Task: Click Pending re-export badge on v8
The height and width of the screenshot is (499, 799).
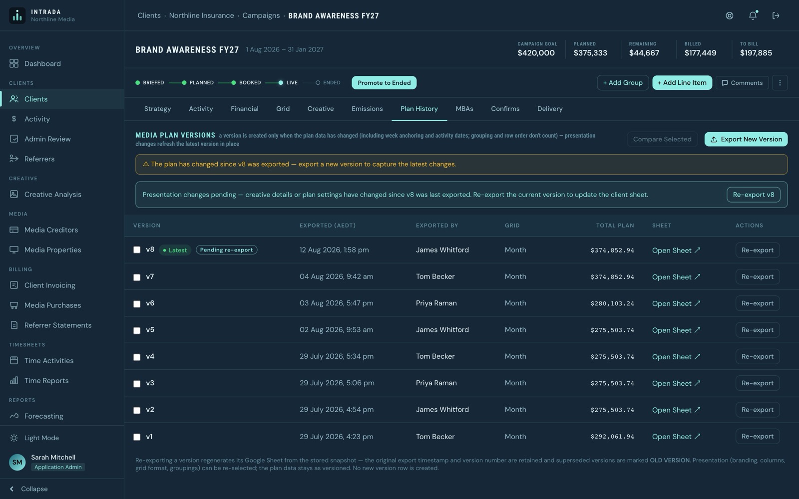Action: point(227,250)
